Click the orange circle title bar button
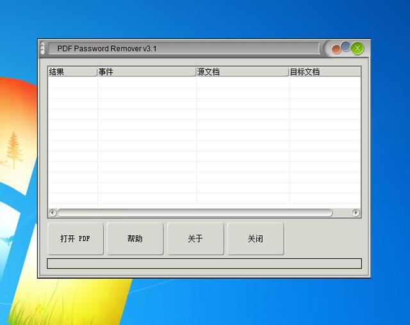The image size is (410, 325). click(336, 49)
